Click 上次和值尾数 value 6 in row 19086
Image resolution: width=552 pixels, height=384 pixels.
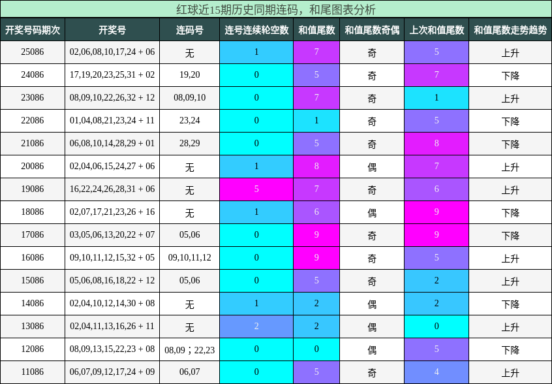point(436,189)
